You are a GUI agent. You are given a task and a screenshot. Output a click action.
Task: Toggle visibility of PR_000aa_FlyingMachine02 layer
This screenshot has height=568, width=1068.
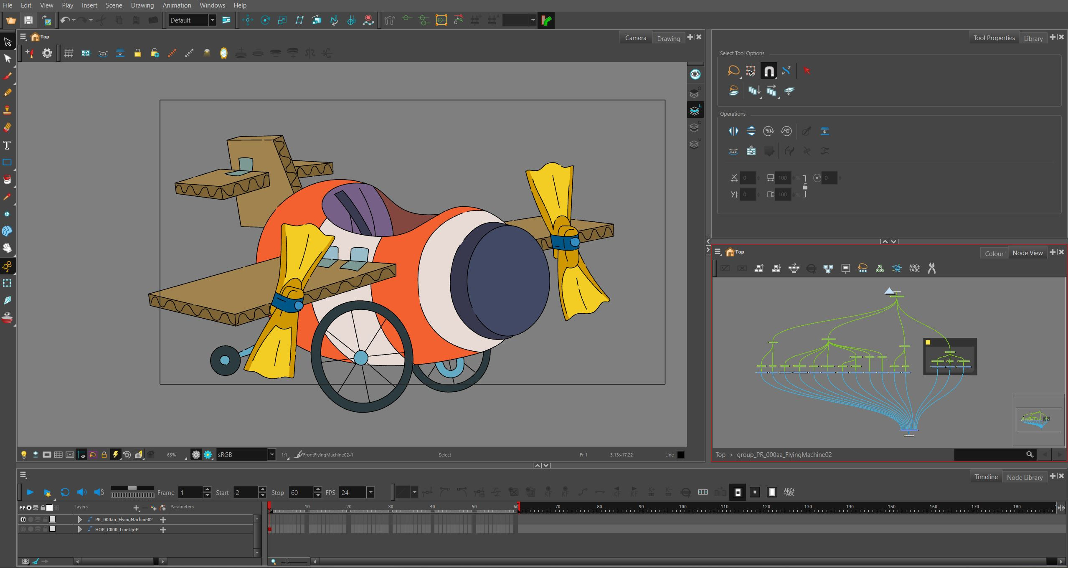pyautogui.click(x=23, y=519)
